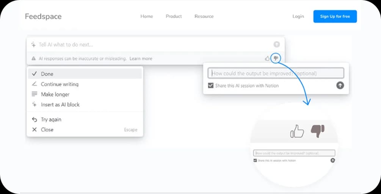Image resolution: width=381 pixels, height=194 pixels.
Task: Open the Resource navigation link
Action: [204, 16]
